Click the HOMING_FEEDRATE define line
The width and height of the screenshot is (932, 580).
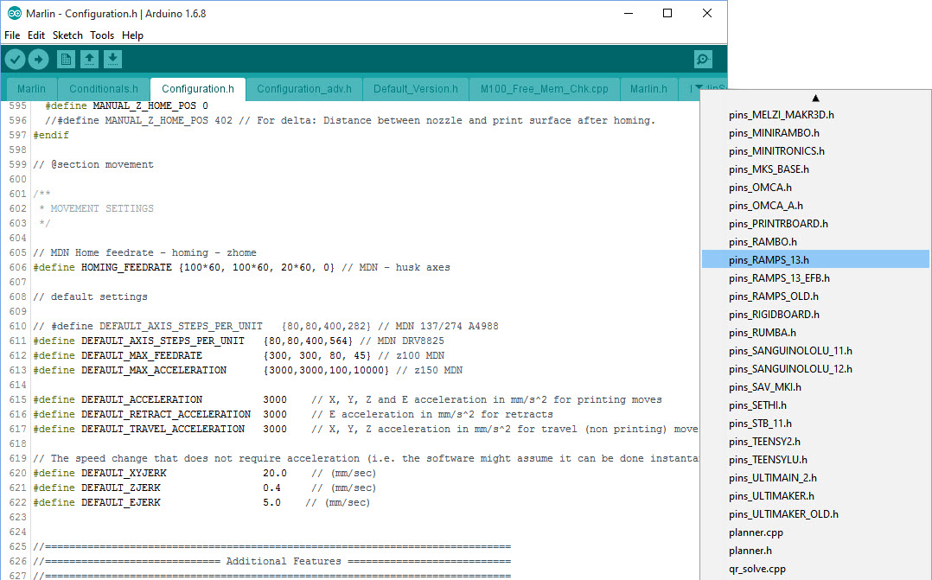(x=241, y=267)
